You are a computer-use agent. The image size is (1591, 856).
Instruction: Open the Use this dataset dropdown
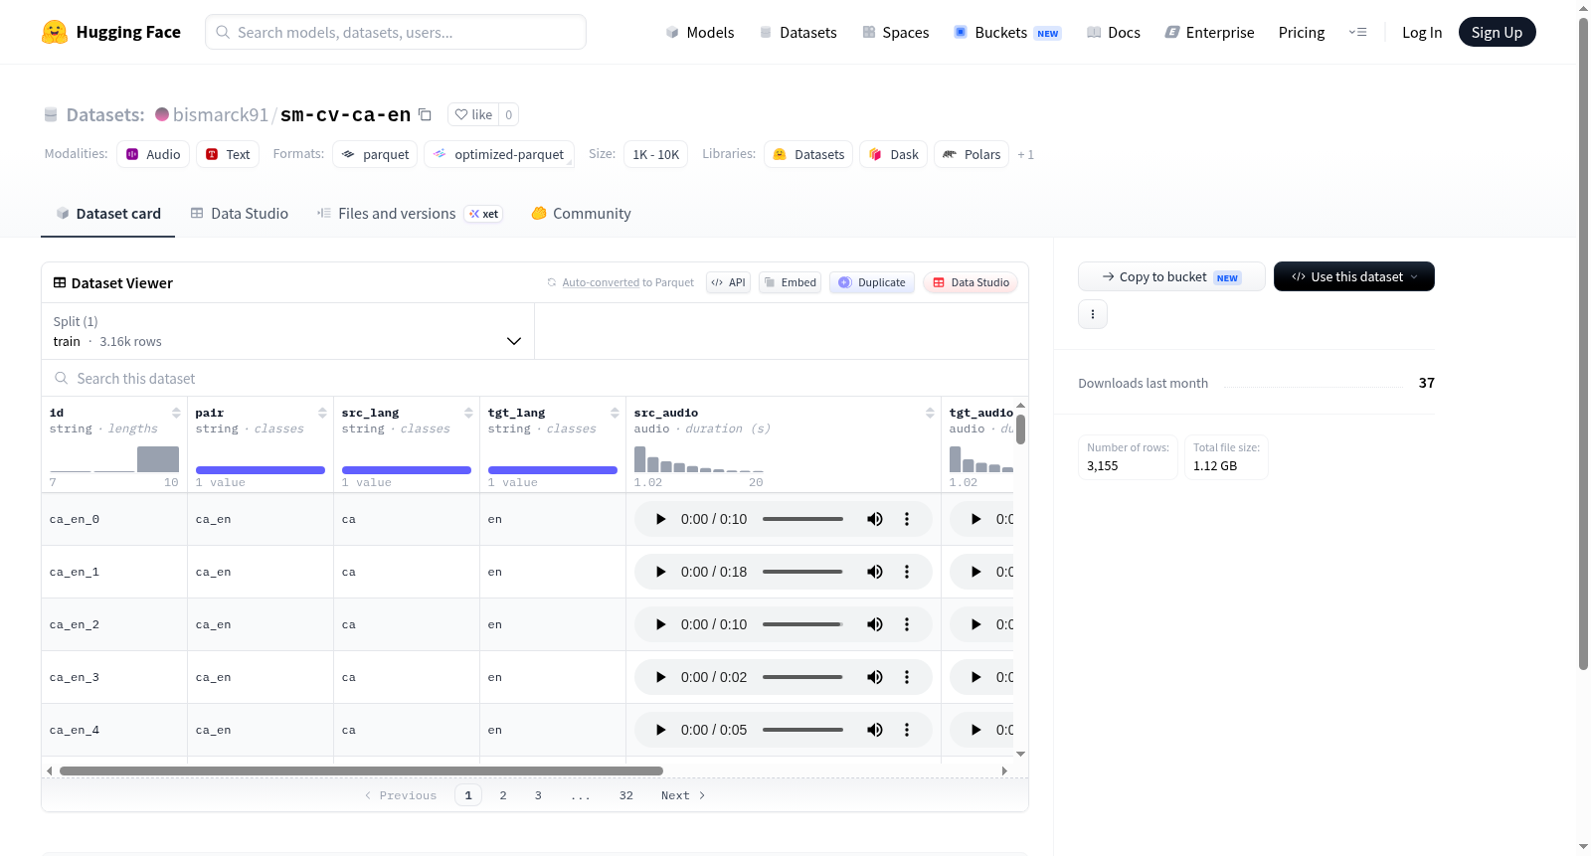(1354, 276)
